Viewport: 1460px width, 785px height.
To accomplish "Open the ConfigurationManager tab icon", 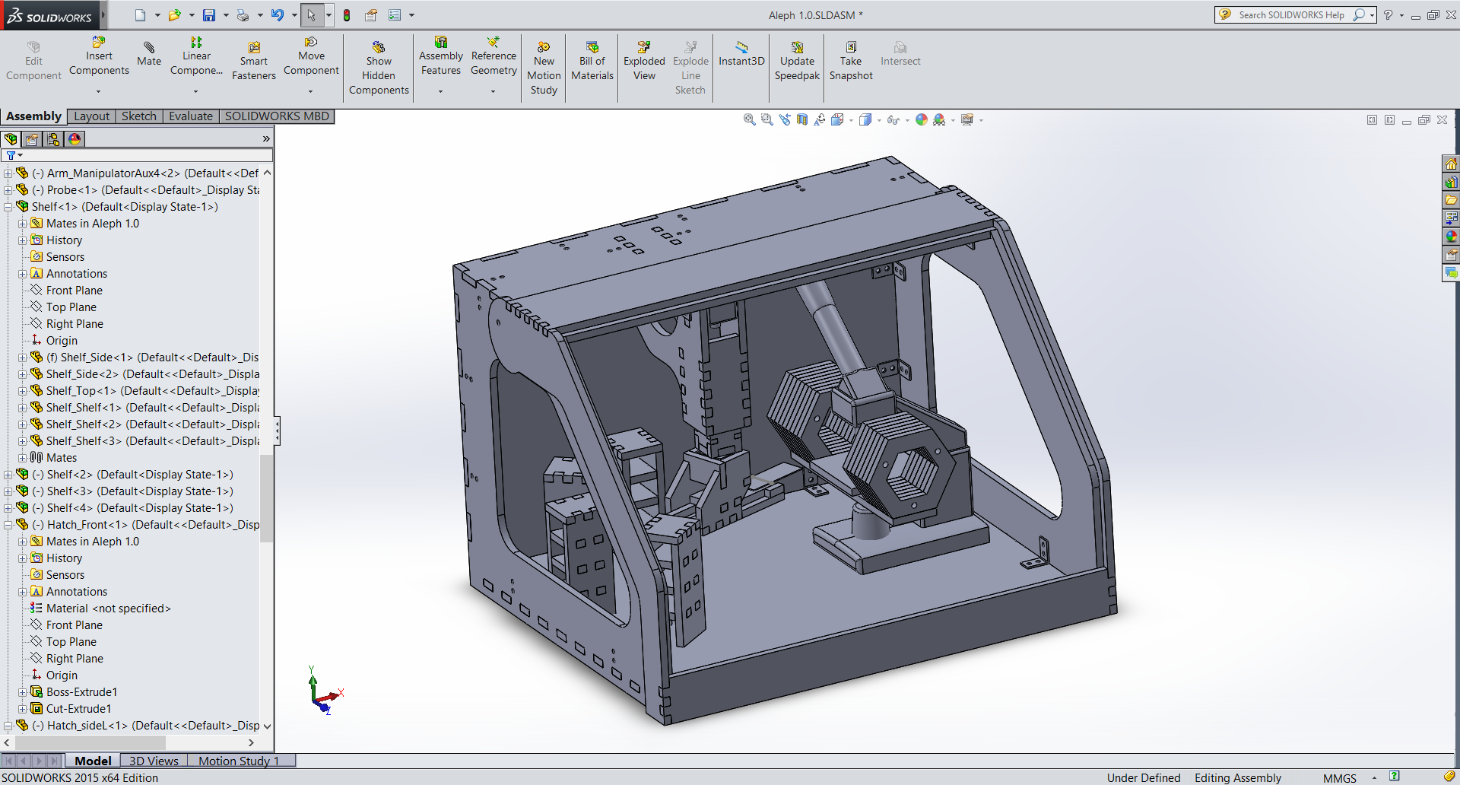I will point(53,139).
